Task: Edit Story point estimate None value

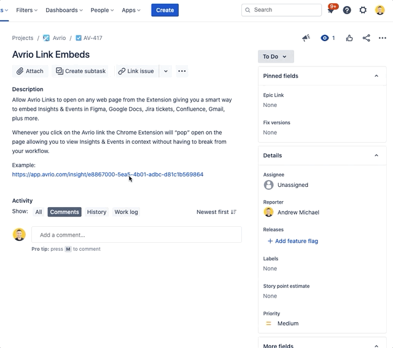Action: 270,296
